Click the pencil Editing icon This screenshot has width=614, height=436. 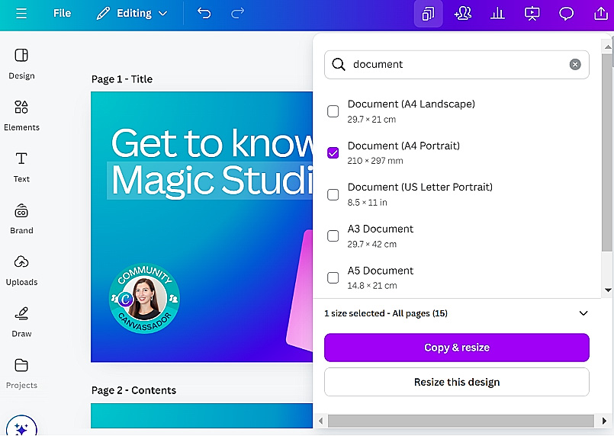click(x=103, y=13)
